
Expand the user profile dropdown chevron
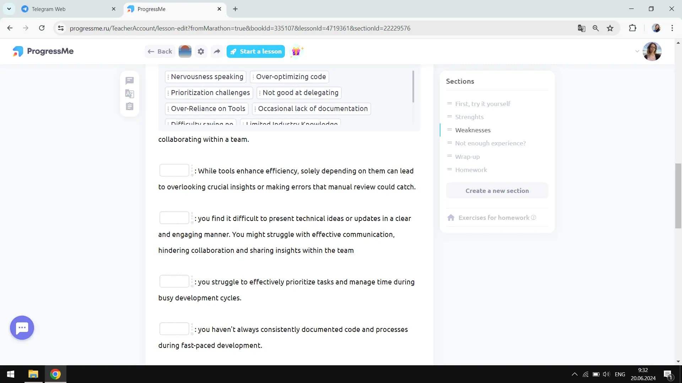(637, 51)
